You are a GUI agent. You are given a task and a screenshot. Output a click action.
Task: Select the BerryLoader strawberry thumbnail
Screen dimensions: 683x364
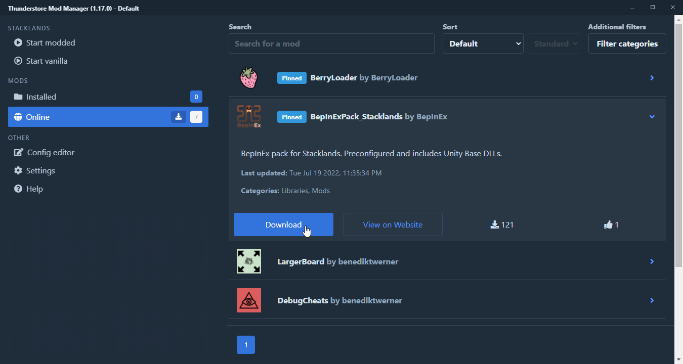249,78
